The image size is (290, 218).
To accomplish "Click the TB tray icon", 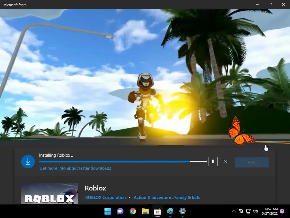I will pyautogui.click(x=241, y=211).
